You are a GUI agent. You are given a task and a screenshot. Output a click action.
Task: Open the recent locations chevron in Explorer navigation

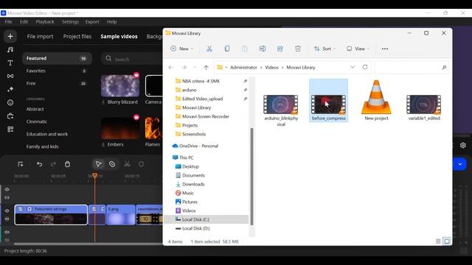pos(195,67)
